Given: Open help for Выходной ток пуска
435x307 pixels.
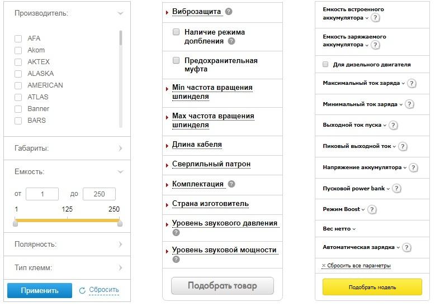Looking at the screenshot, I should click(x=393, y=126).
